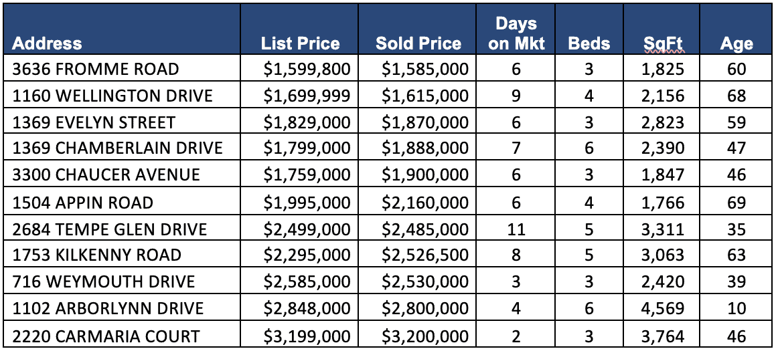Click the Address column header
This screenshot has height=353, width=778.
pos(48,44)
